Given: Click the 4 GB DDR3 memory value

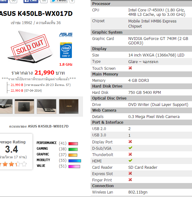Looking at the screenshot, I should coord(138,81).
